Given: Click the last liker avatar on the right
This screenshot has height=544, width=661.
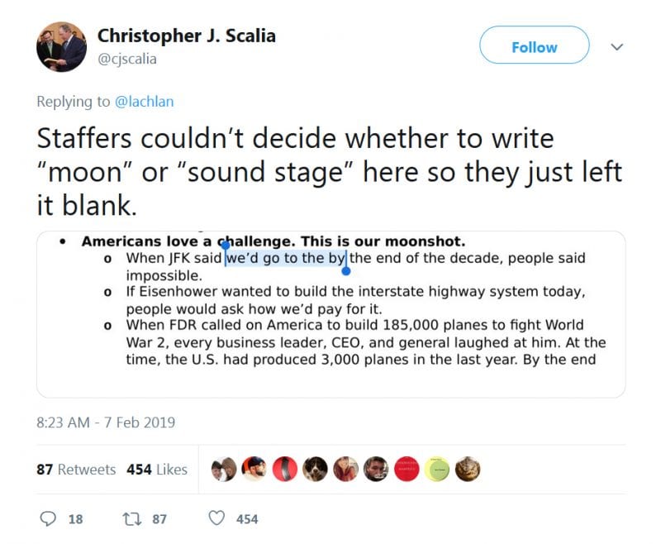Looking at the screenshot, I should pos(468,469).
